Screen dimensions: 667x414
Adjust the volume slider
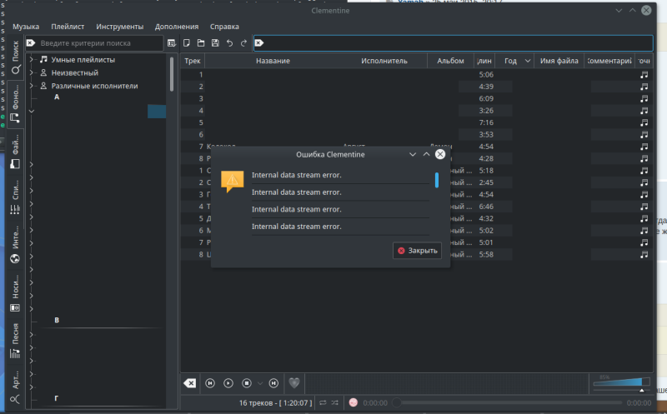tap(621, 383)
